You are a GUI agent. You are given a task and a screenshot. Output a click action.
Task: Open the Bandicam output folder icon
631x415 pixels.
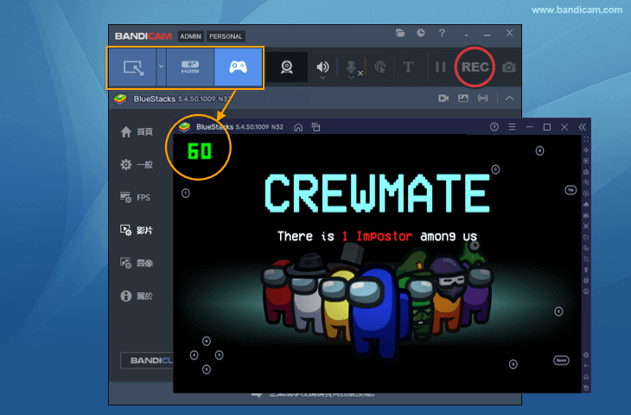400,33
